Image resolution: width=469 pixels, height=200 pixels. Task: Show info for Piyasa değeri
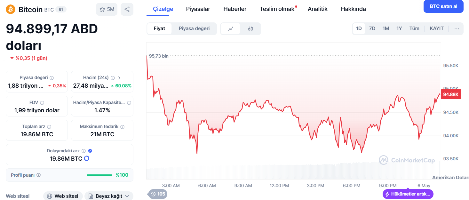coord(52,78)
